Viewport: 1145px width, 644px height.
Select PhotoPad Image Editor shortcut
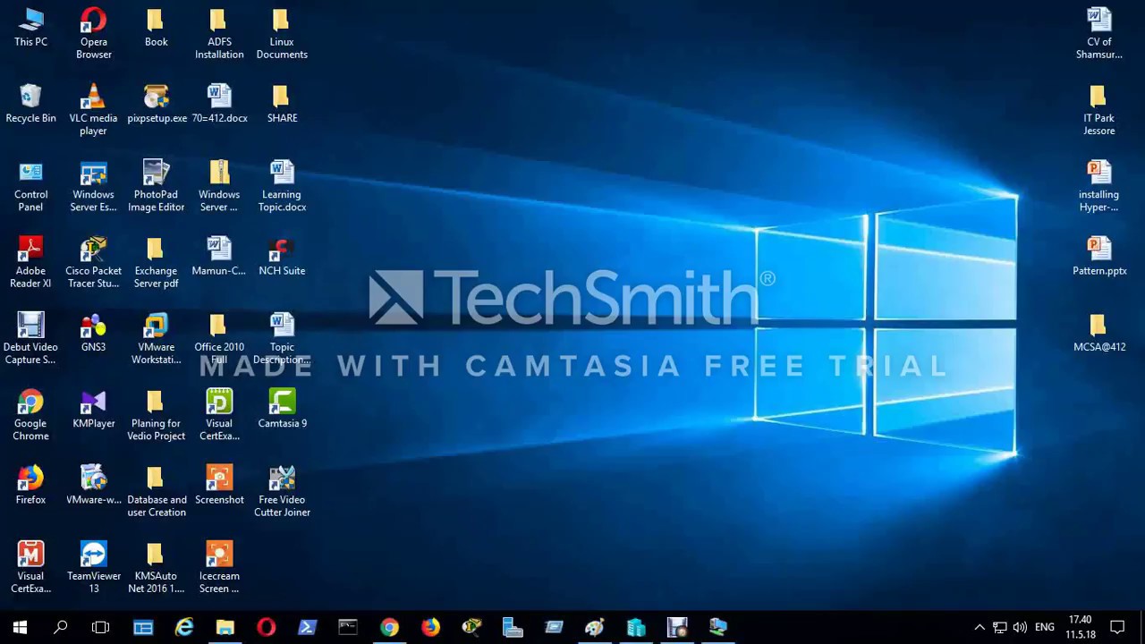tap(157, 186)
